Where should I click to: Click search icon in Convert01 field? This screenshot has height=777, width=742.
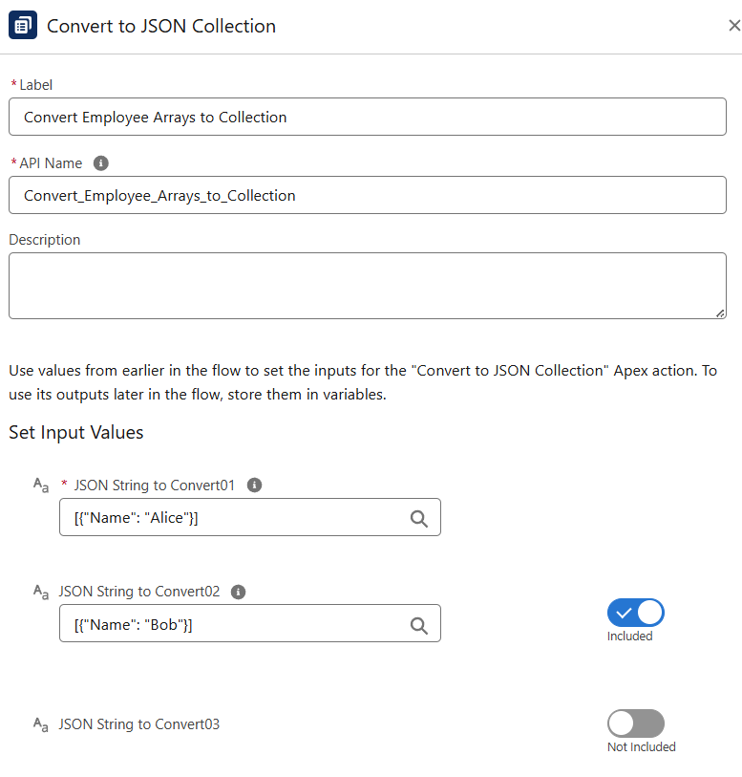(x=419, y=518)
